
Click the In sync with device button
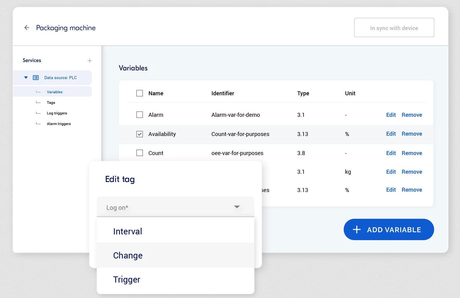coord(394,28)
